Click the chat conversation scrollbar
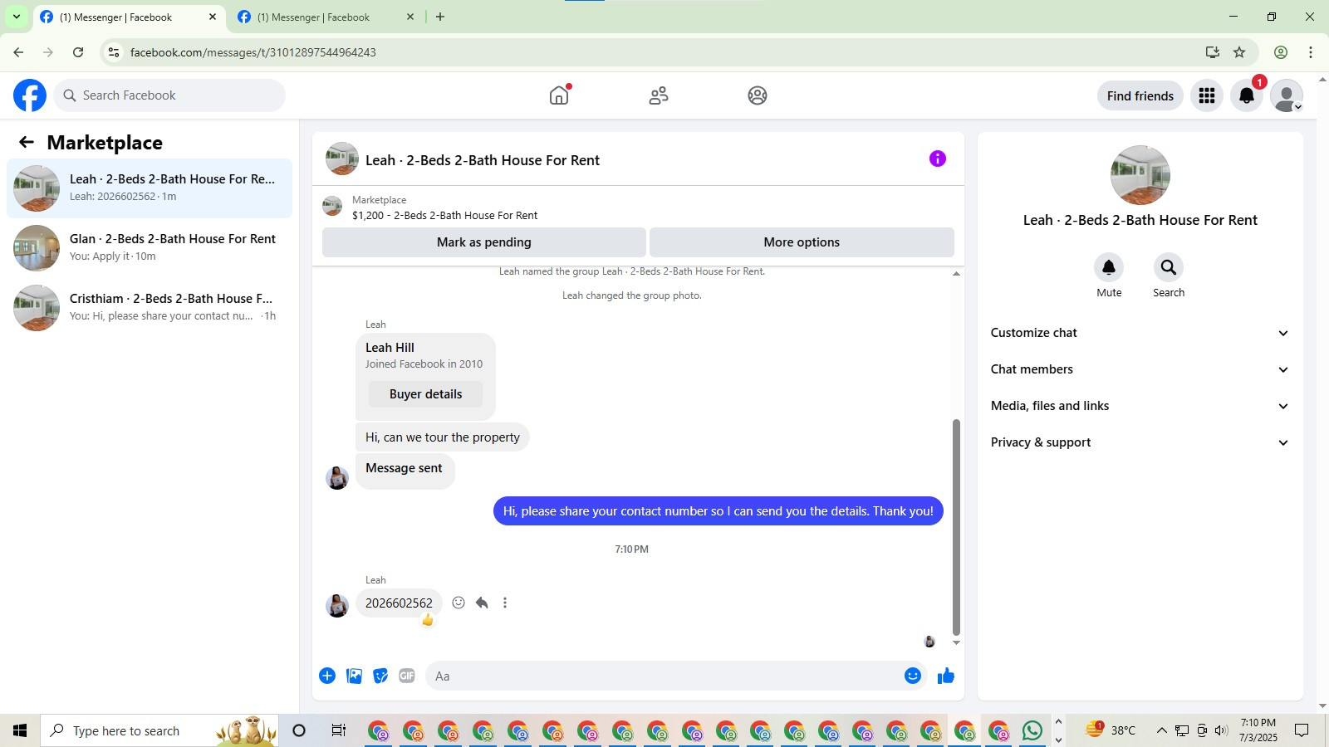Image resolution: width=1329 pixels, height=747 pixels. (x=956, y=527)
